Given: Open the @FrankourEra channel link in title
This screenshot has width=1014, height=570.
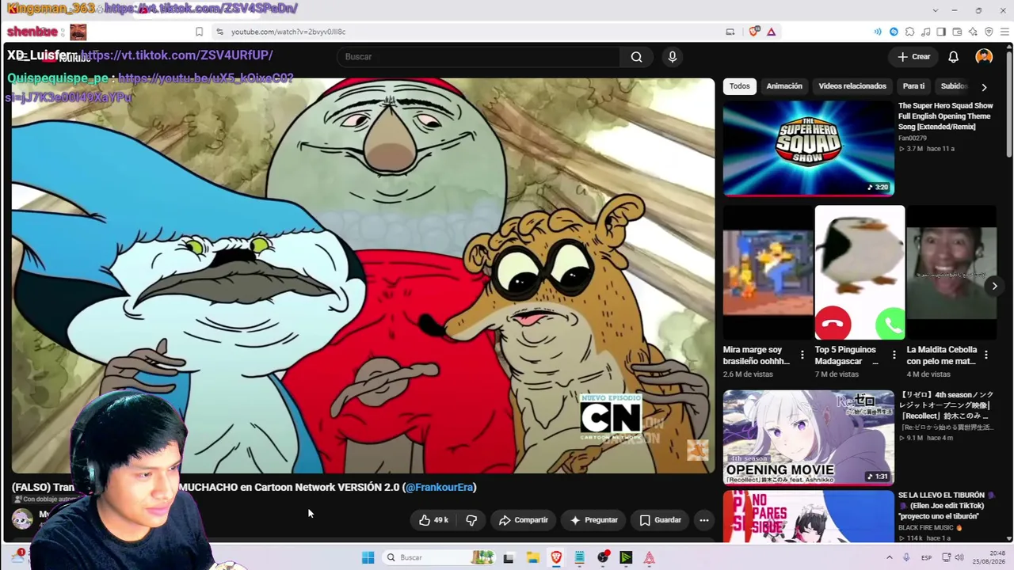Looking at the screenshot, I should pyautogui.click(x=440, y=488).
